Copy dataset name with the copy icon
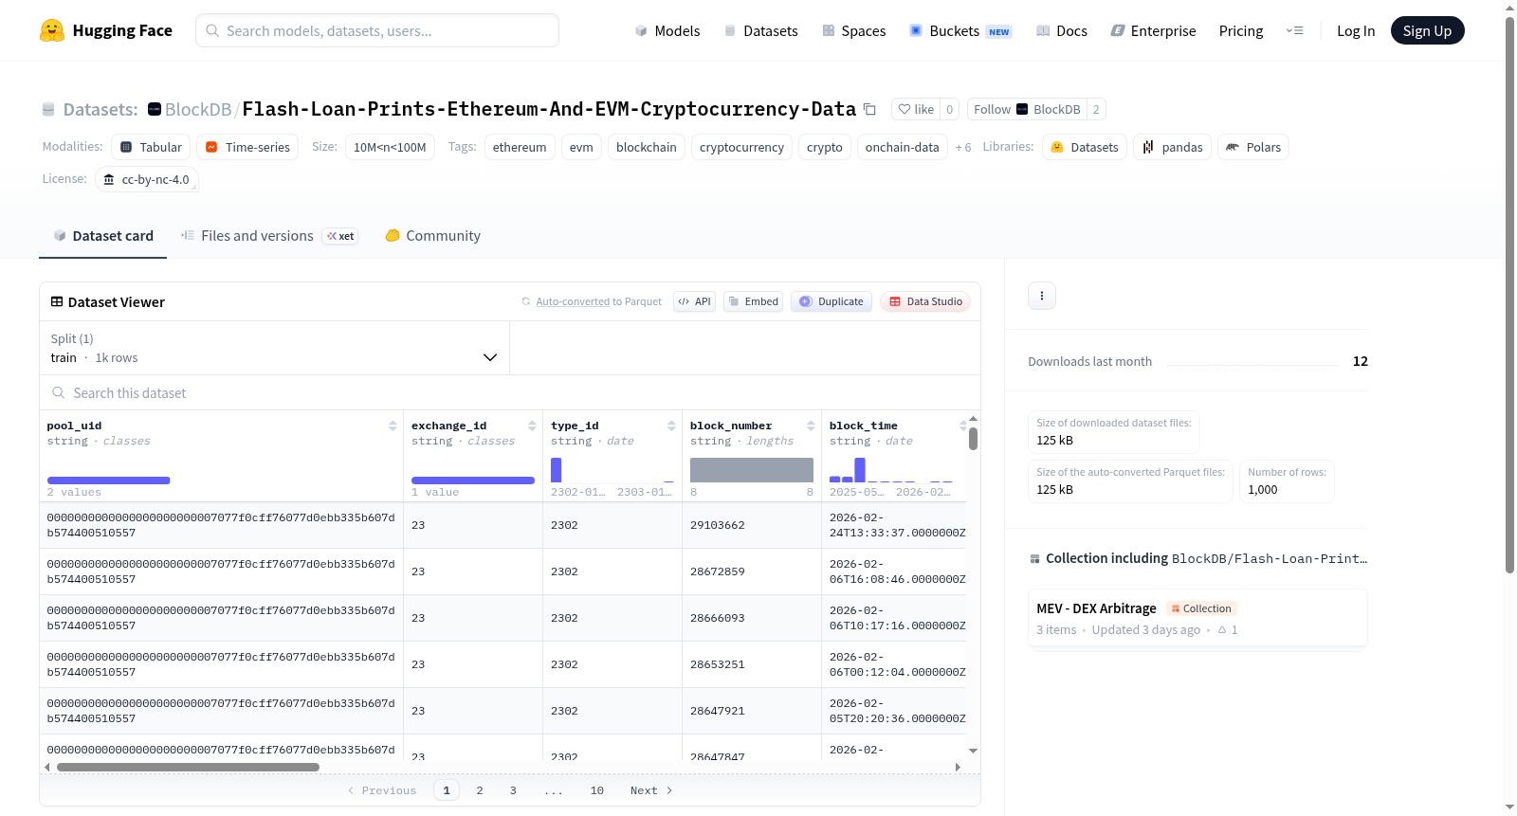1517x816 pixels. click(869, 109)
